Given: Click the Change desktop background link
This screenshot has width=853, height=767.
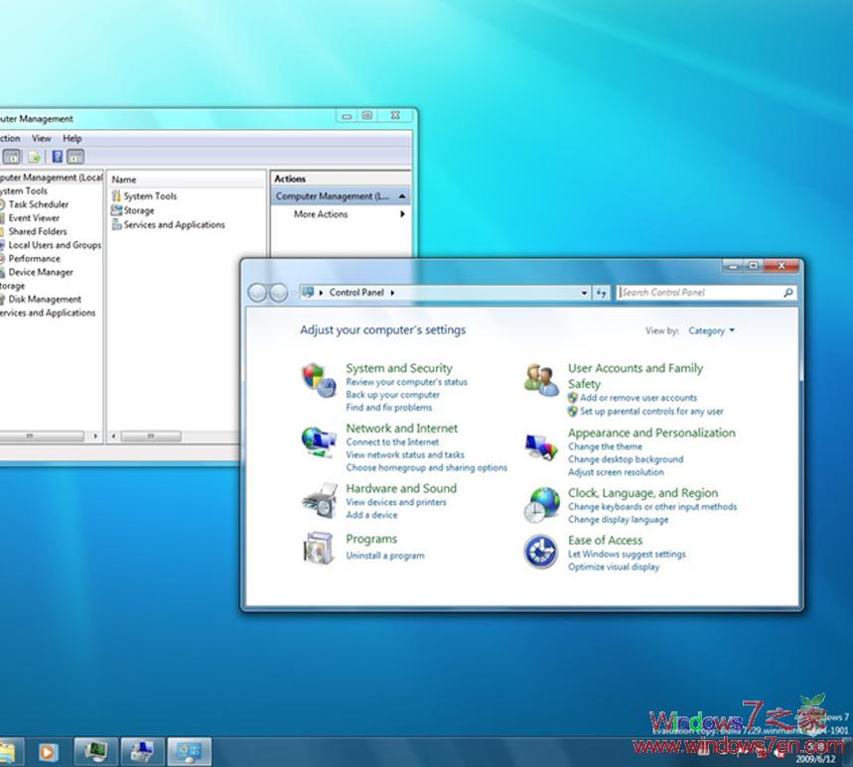Looking at the screenshot, I should tap(625, 459).
